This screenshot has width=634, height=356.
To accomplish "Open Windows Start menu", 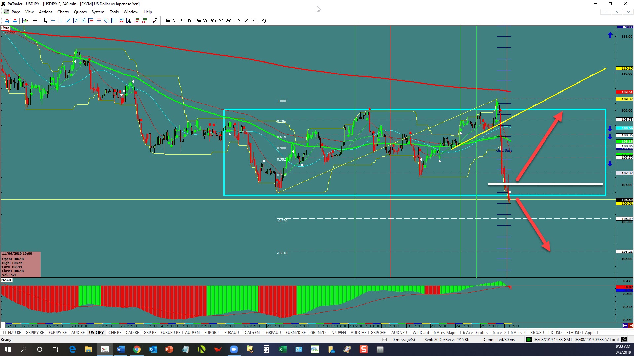I will (x=8, y=349).
